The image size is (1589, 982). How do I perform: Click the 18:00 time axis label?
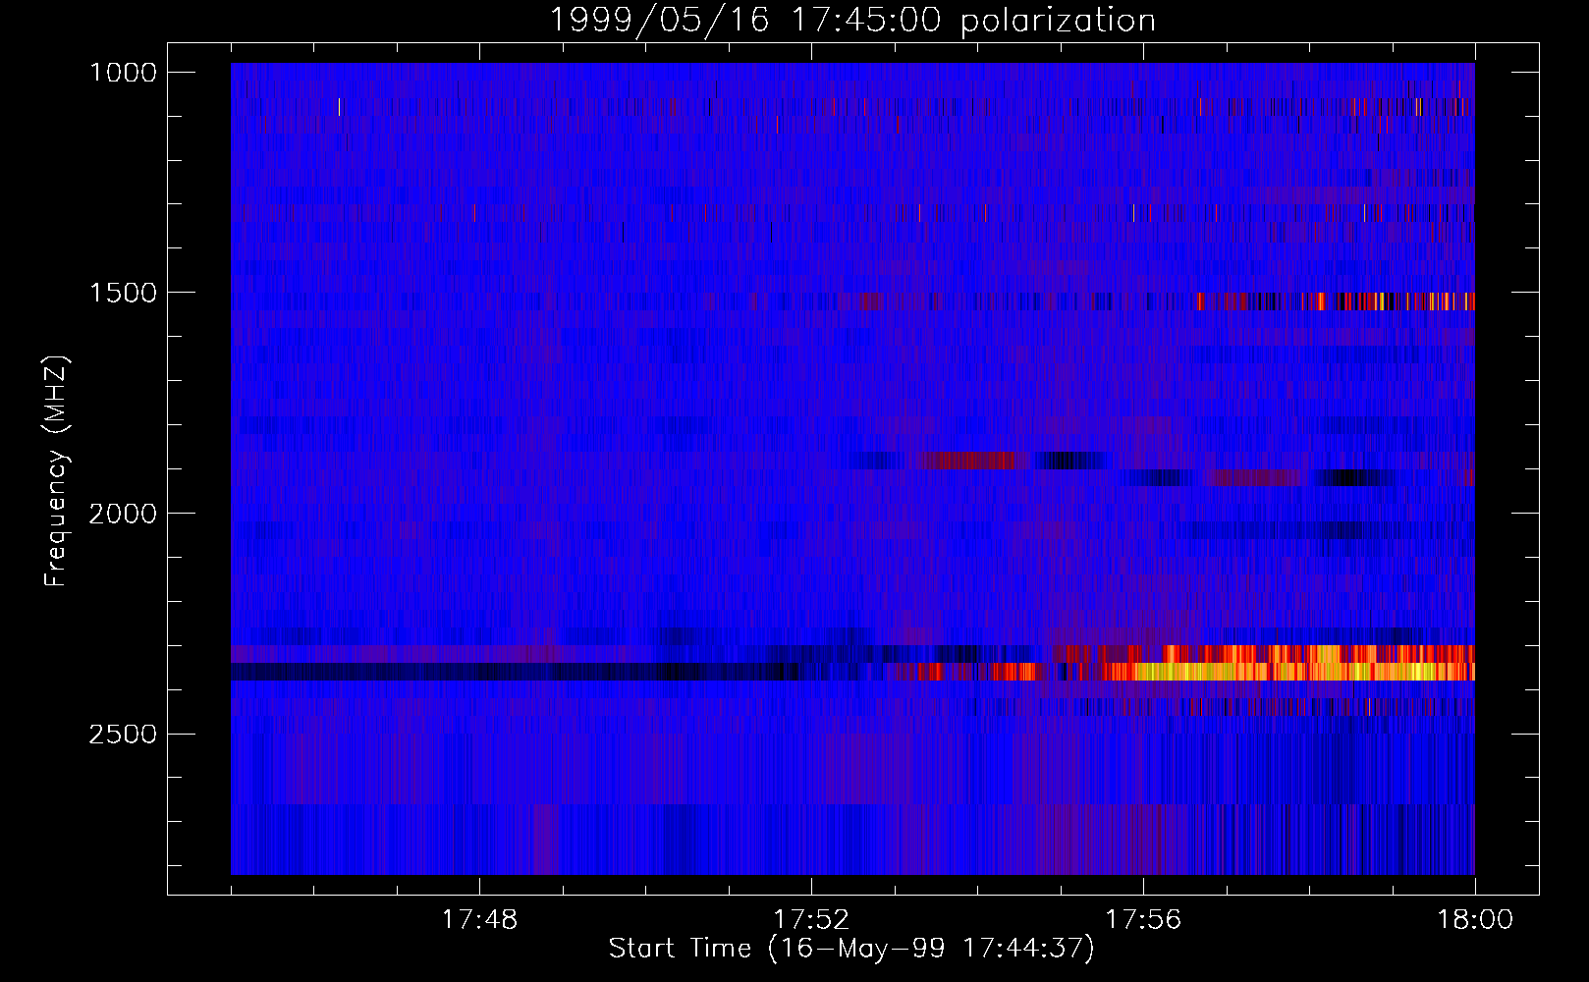pyautogui.click(x=1475, y=920)
